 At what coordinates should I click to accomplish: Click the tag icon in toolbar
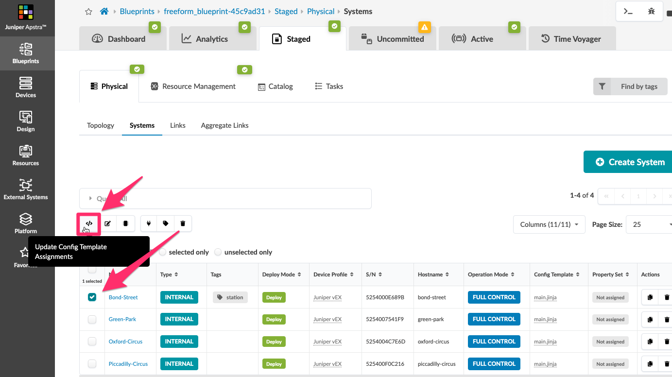coord(166,223)
